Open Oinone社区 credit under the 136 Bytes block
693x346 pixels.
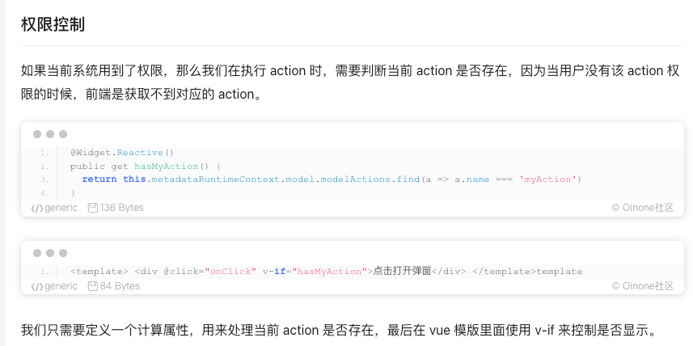[x=643, y=208]
